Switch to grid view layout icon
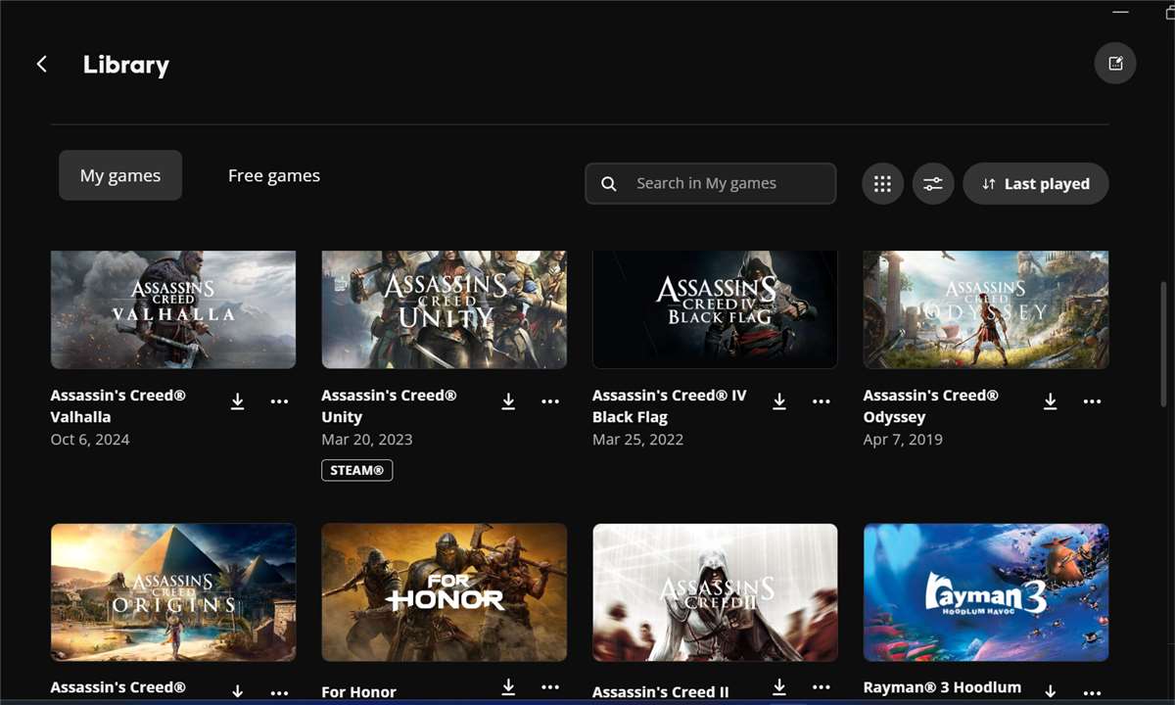 882,183
